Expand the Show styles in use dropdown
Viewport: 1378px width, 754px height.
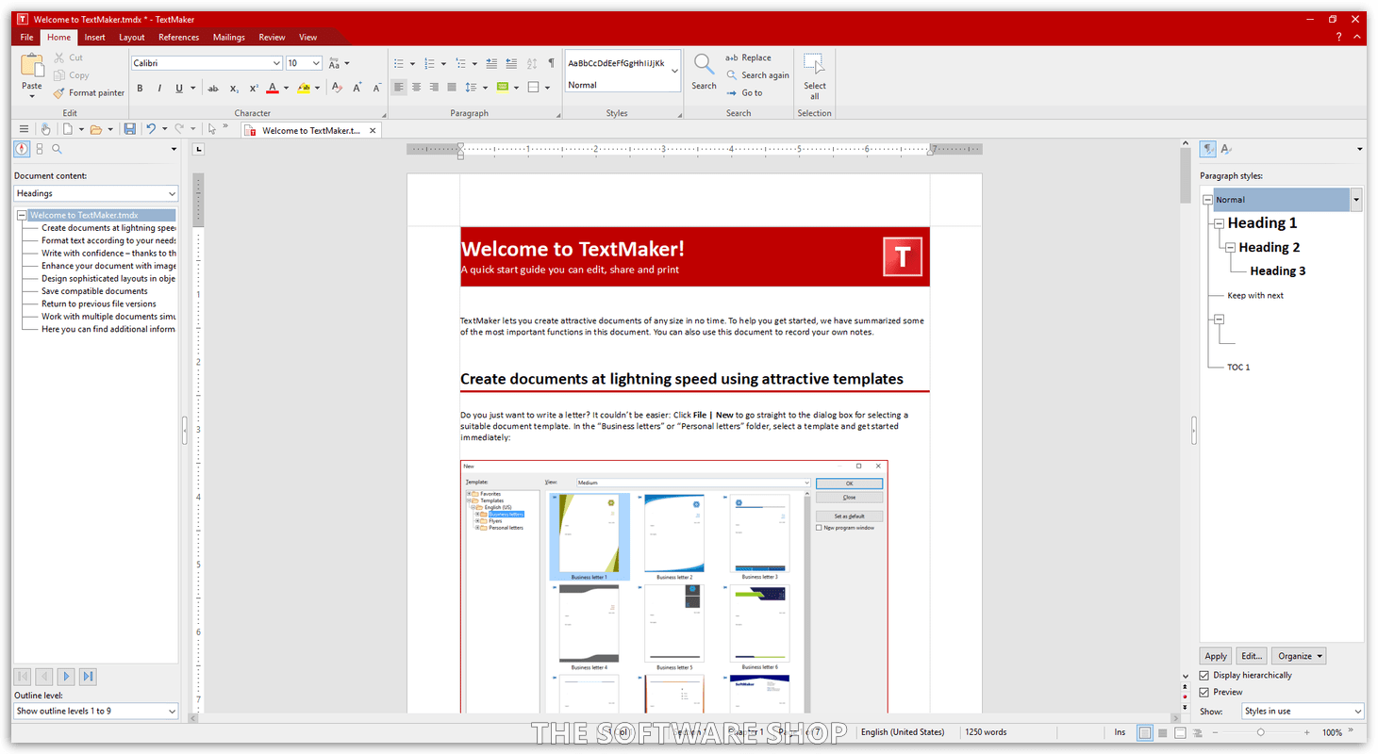point(1302,712)
